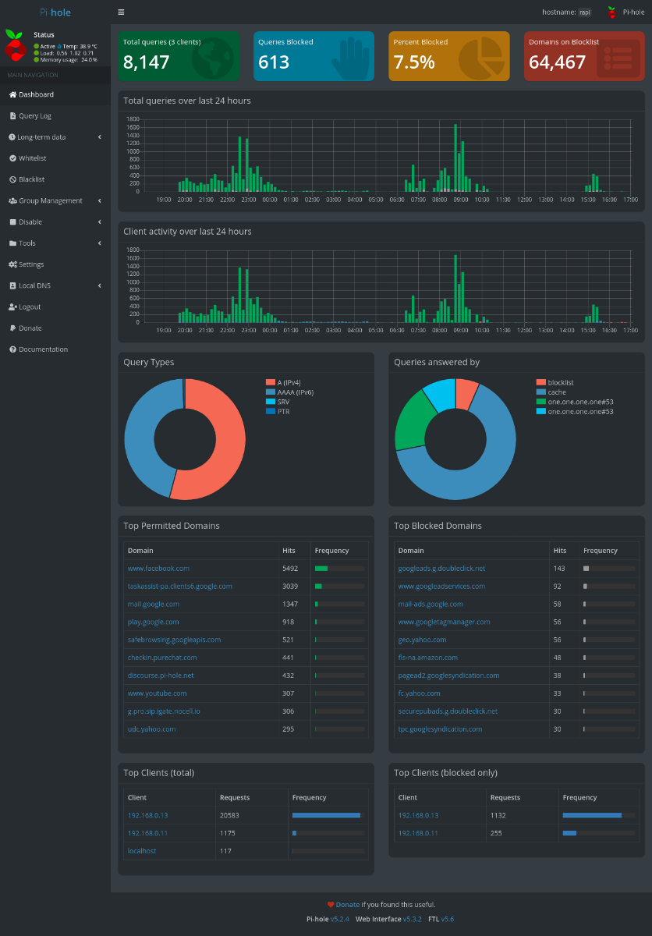This screenshot has width=652, height=936.
Task: Click the Pi-hole icon in the top-right header
Action: [x=611, y=12]
